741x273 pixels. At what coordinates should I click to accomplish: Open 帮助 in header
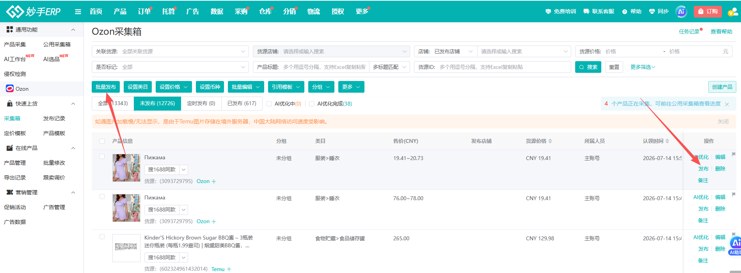tap(632, 11)
